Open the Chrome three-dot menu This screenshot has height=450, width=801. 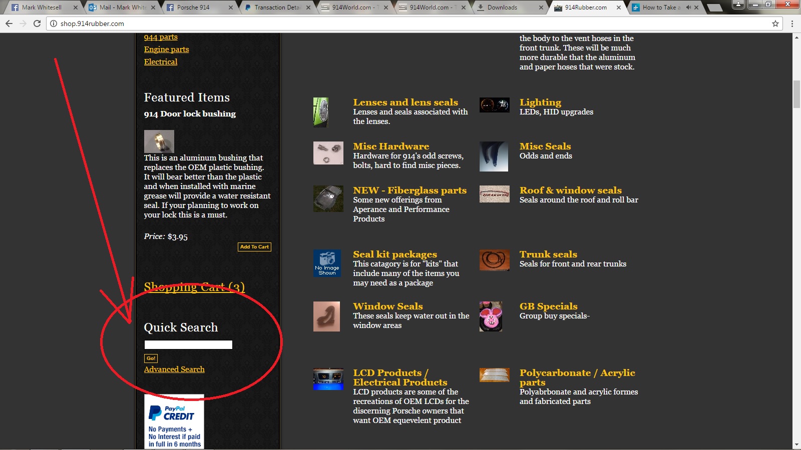pos(792,23)
